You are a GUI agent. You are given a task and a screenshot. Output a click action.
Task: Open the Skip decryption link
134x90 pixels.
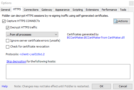(16, 61)
